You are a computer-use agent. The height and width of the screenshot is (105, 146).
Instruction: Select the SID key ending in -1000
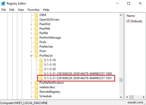[x=78, y=74]
